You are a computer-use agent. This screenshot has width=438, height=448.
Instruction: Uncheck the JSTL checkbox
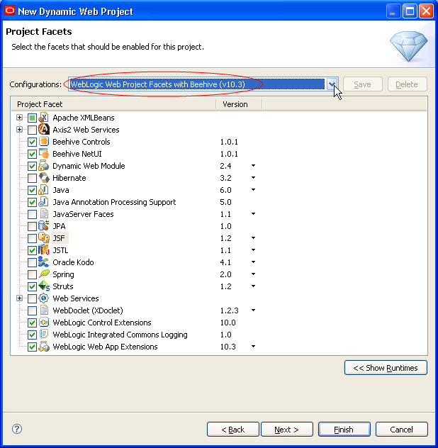[32, 250]
